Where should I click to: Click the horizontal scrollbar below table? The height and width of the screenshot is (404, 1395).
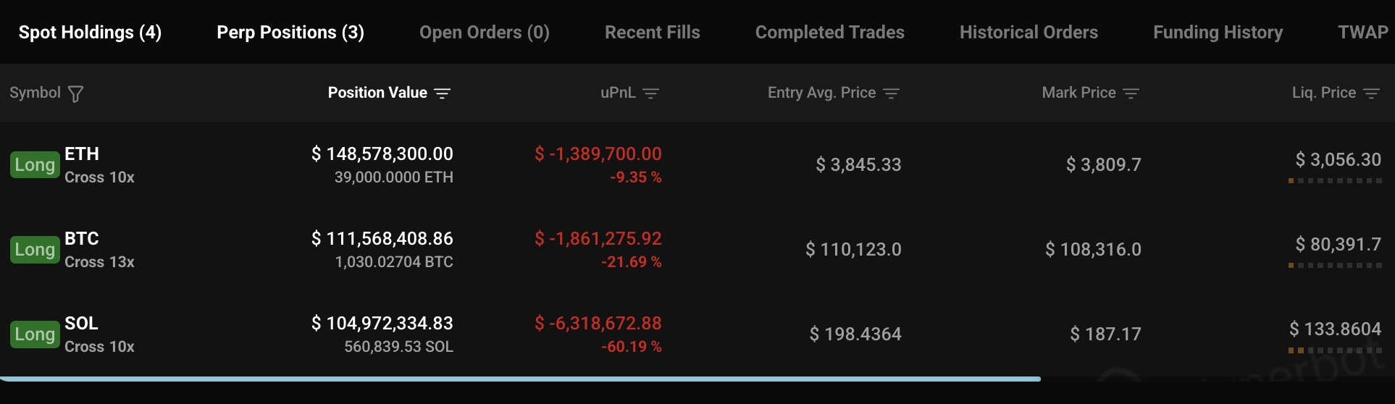(520, 379)
